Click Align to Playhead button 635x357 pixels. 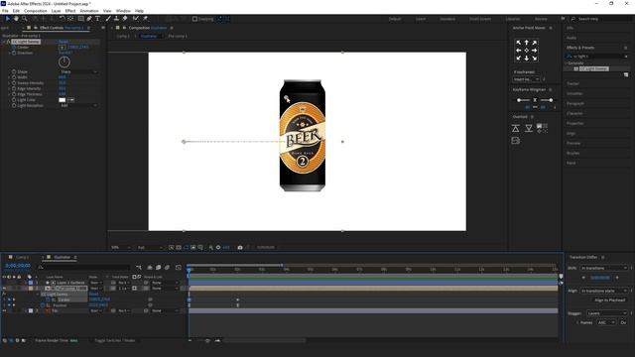610,300
